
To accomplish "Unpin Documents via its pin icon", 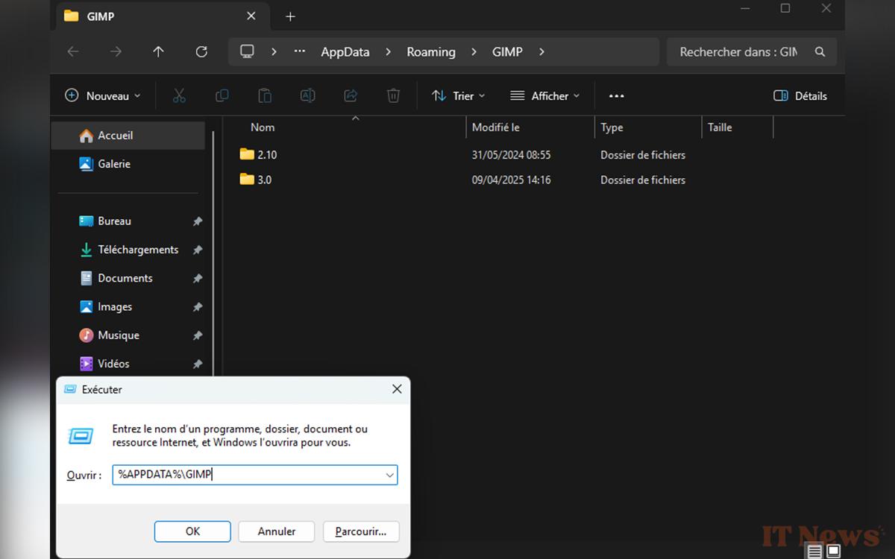I will point(198,278).
